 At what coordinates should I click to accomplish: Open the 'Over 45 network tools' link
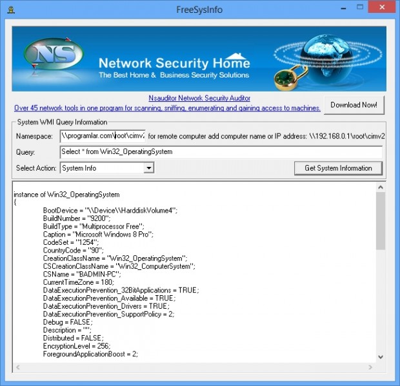167,108
